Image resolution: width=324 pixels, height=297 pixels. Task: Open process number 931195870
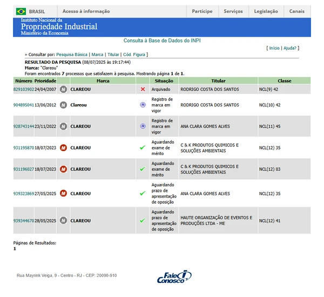24,148
